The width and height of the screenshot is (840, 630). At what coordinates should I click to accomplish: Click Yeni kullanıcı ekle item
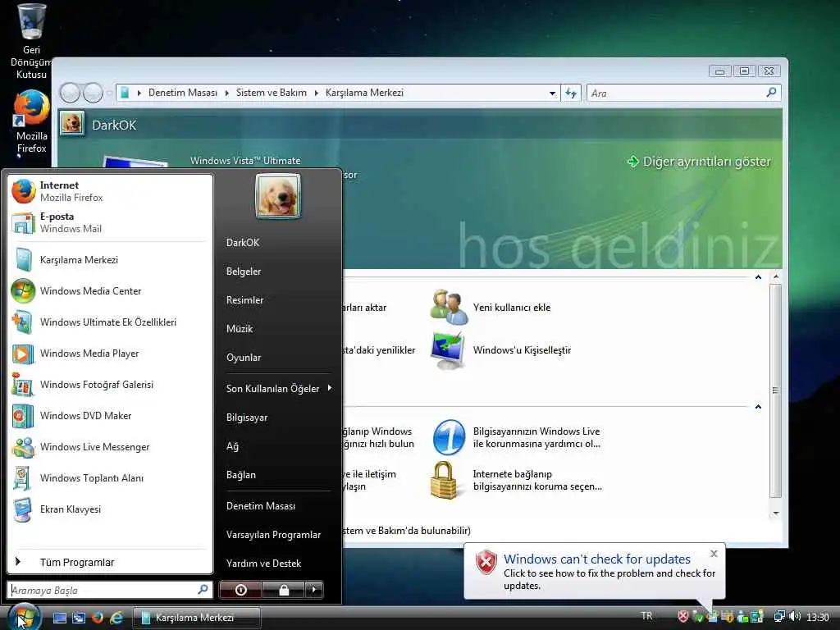491,308
